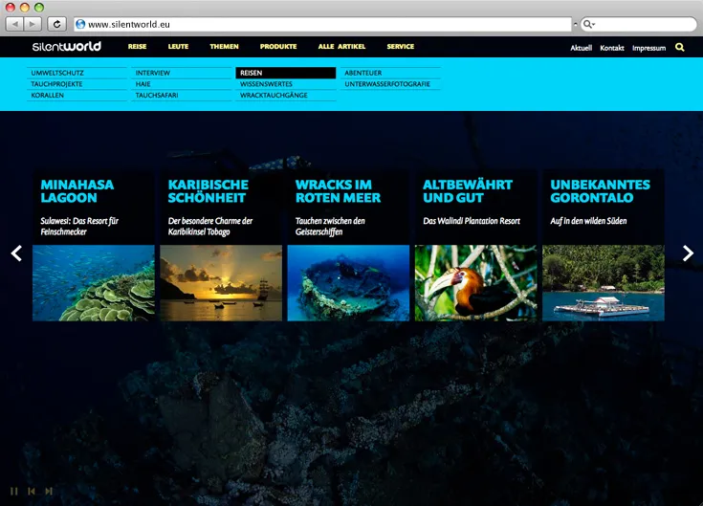
Task: Open the WRACKS IM ROTEN MEER title
Action: (338, 191)
